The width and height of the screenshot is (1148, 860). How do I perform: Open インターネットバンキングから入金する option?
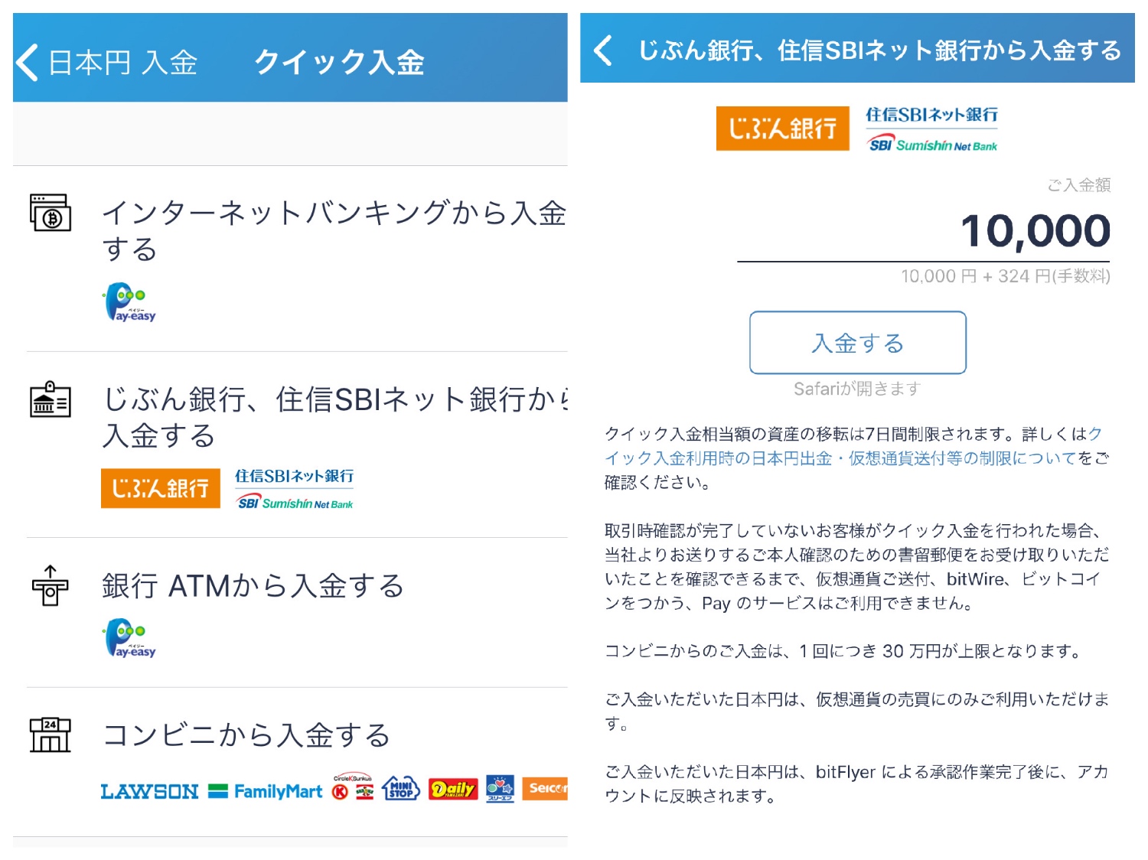(x=334, y=230)
